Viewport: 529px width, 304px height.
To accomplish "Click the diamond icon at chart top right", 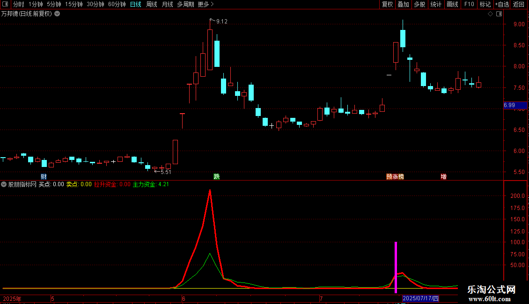I will click(x=491, y=14).
